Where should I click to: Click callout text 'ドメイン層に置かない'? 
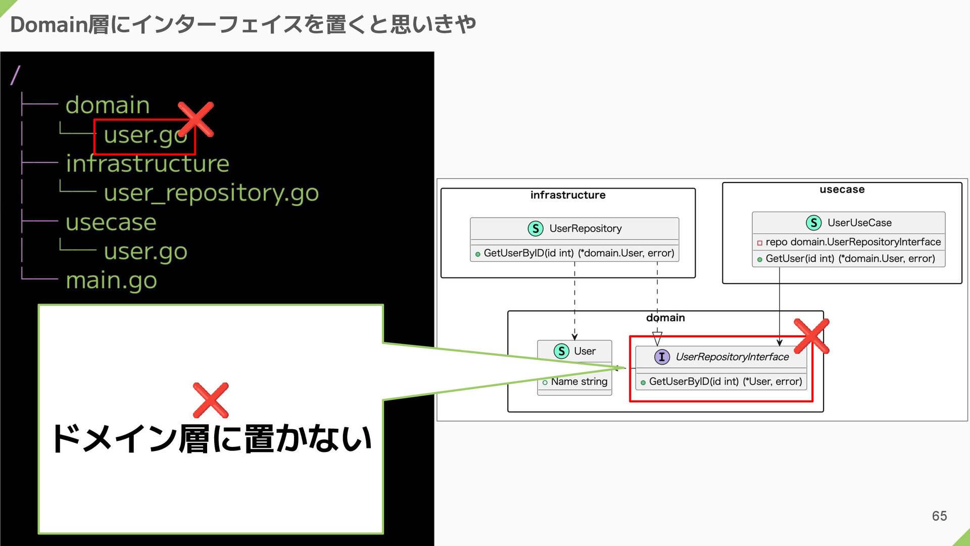click(211, 438)
